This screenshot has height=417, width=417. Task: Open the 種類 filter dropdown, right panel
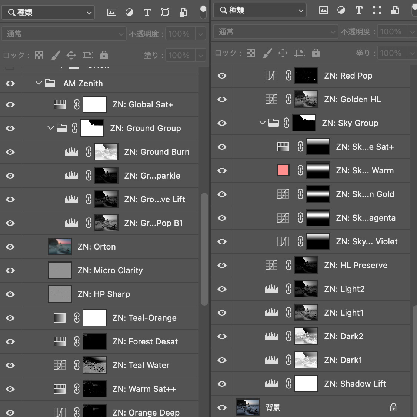pyautogui.click(x=260, y=10)
